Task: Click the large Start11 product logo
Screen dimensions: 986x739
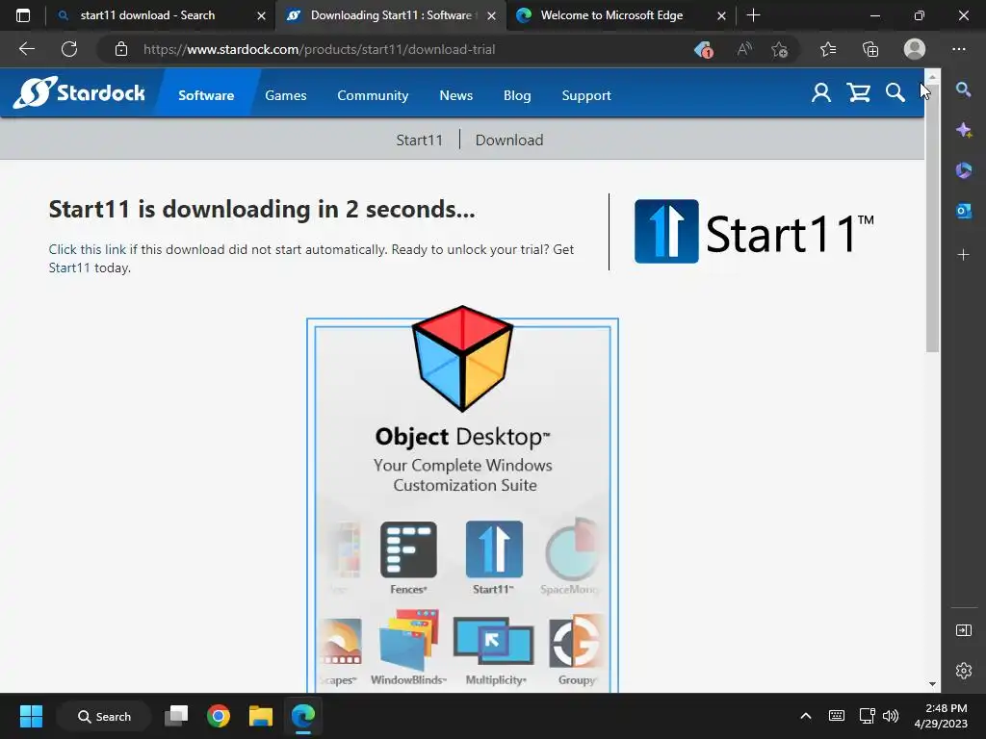Action: point(754,231)
